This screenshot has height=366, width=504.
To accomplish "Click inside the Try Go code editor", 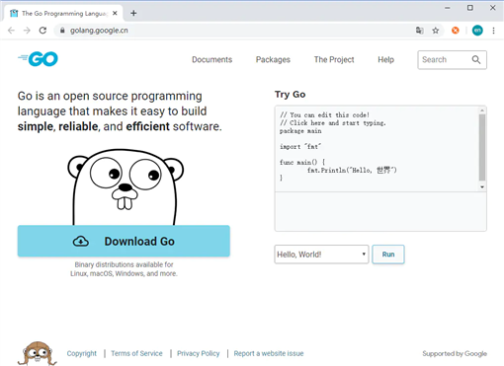I will [377, 149].
